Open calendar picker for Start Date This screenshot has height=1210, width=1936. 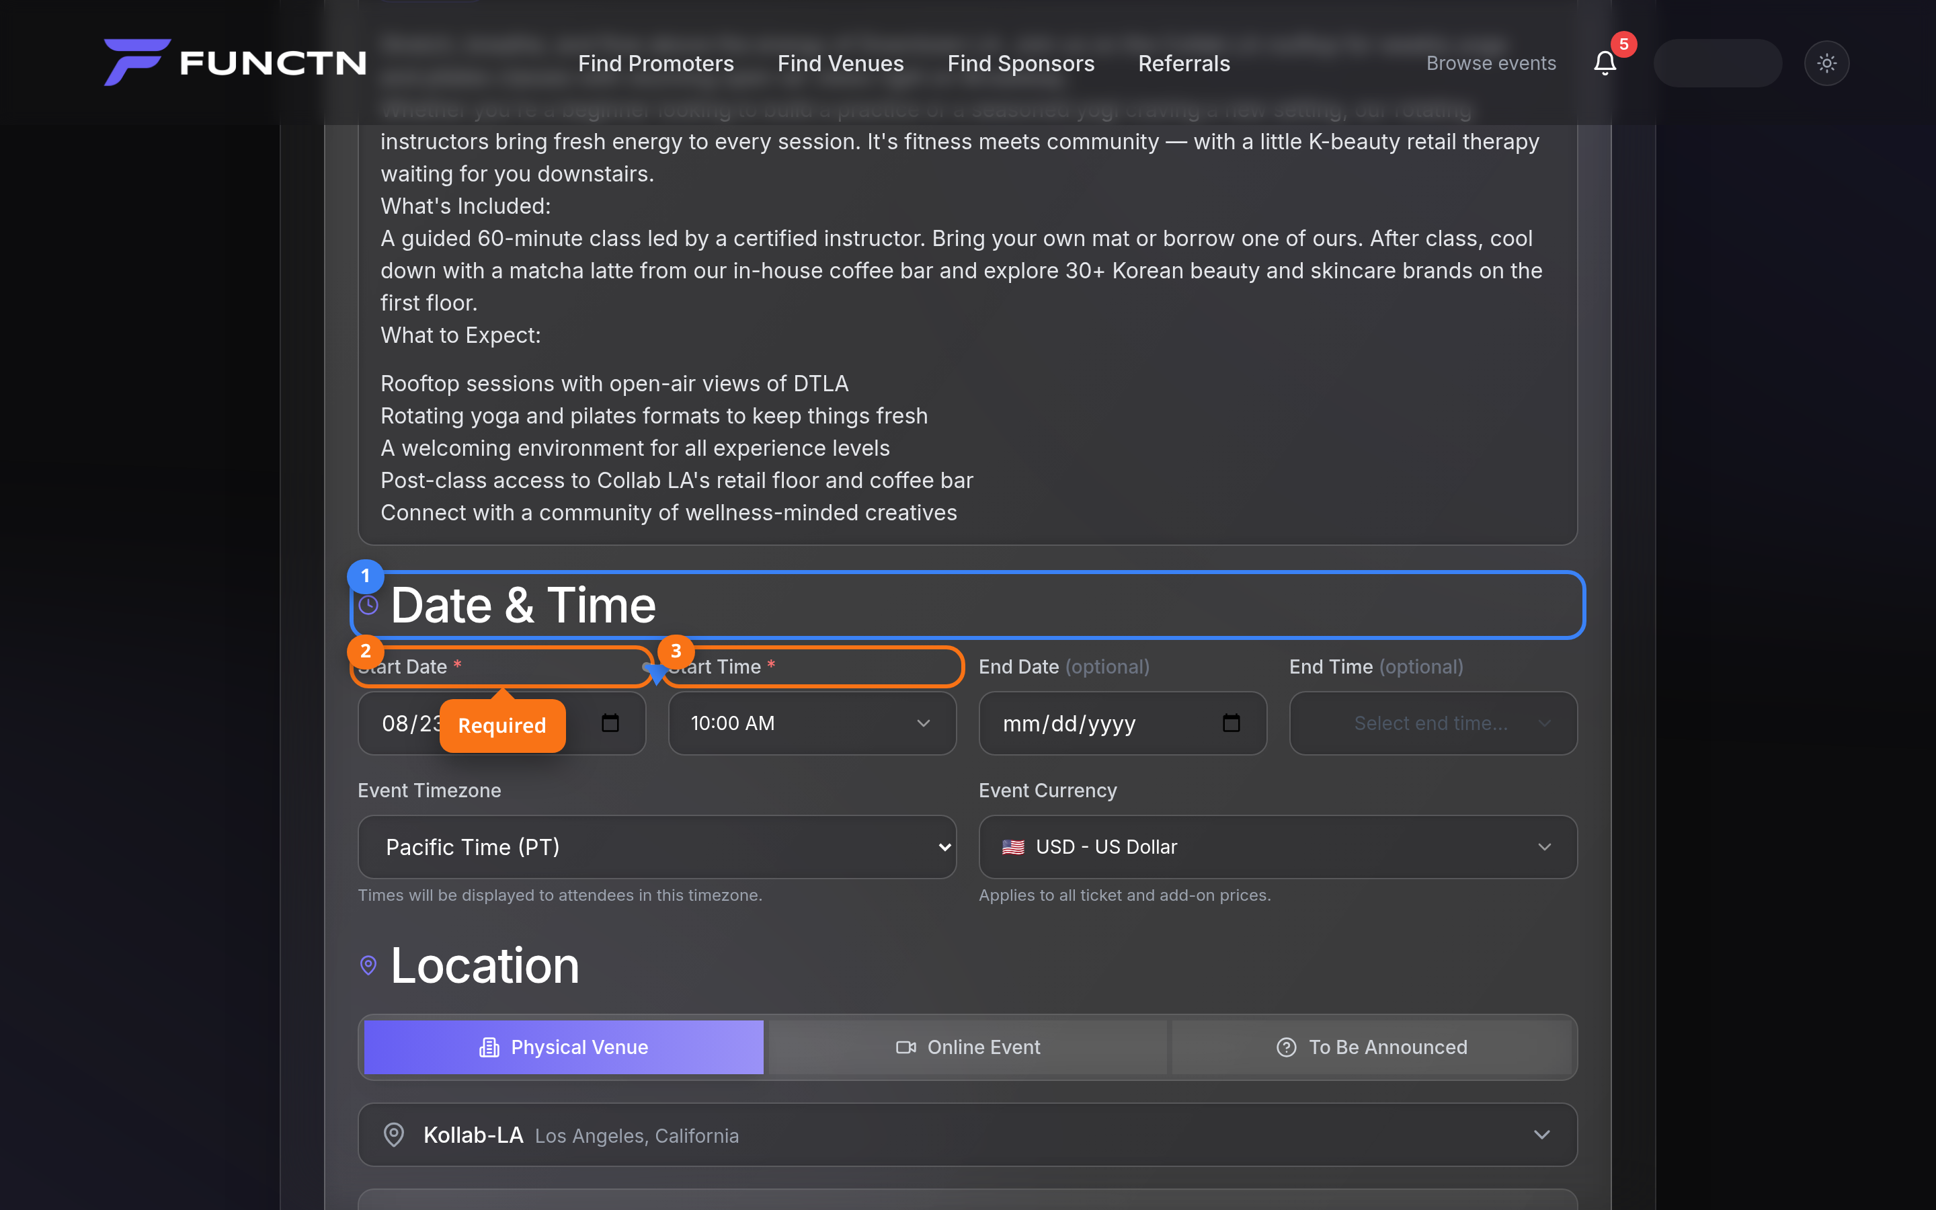tap(610, 723)
